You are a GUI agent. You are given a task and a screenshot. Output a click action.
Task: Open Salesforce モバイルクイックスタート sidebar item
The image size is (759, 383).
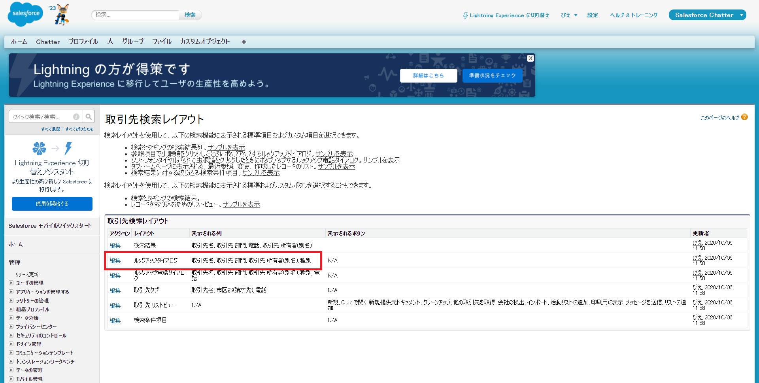click(50, 226)
